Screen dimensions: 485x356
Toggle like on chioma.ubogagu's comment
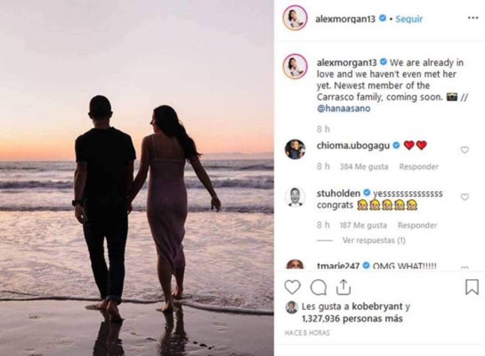coord(465,149)
